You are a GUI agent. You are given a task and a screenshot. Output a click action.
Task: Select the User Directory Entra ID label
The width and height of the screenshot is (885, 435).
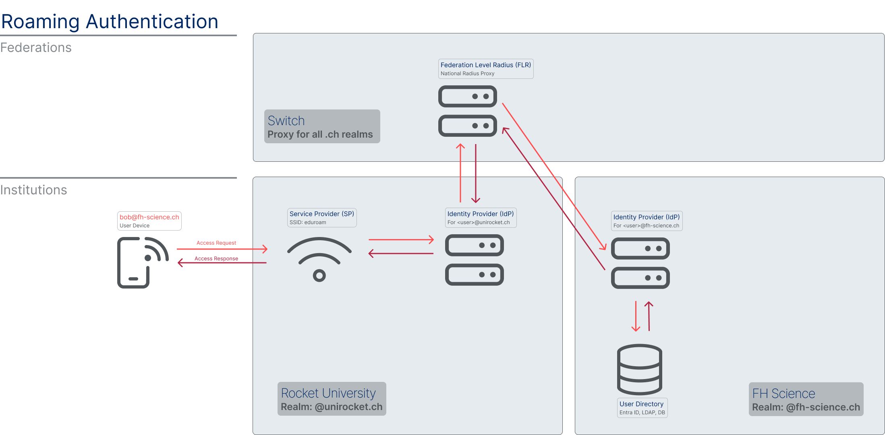point(642,408)
